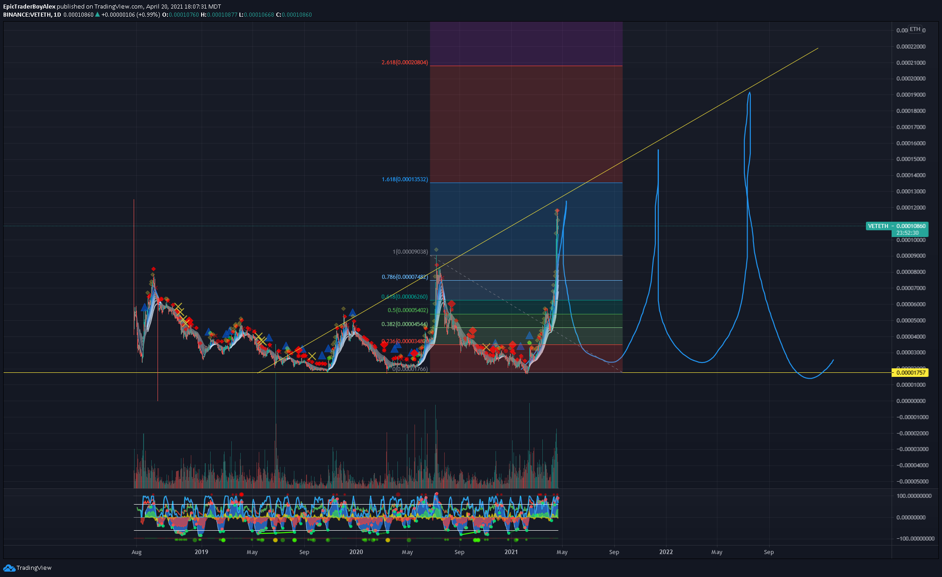Screen dimensions: 942x577
Task: Click the Aug time axis label
Action: [136, 552]
